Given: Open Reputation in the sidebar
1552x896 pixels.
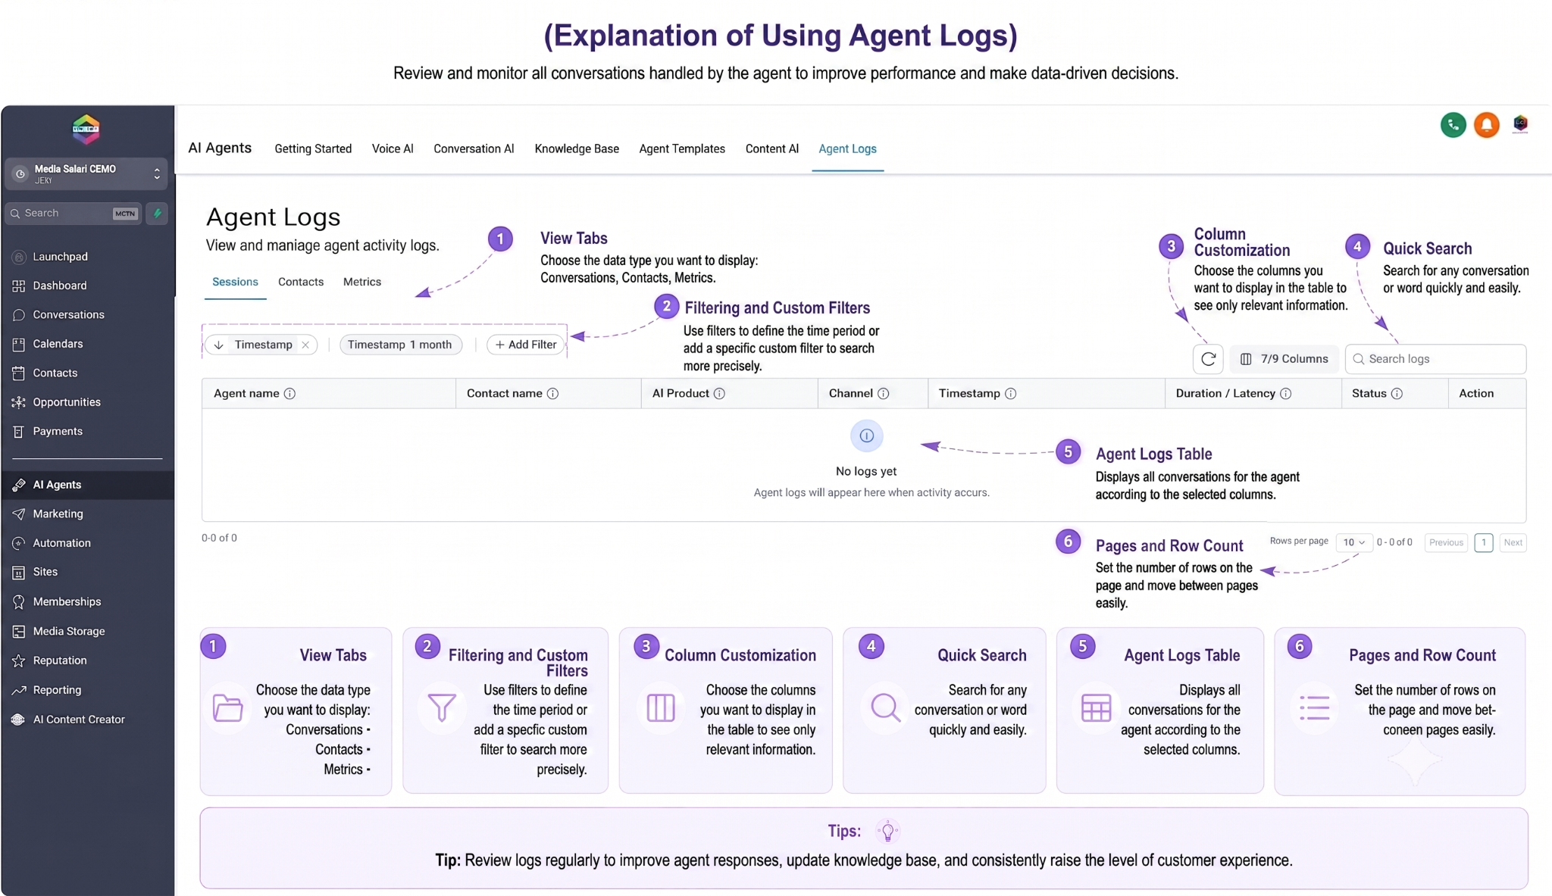Looking at the screenshot, I should pyautogui.click(x=59, y=660).
